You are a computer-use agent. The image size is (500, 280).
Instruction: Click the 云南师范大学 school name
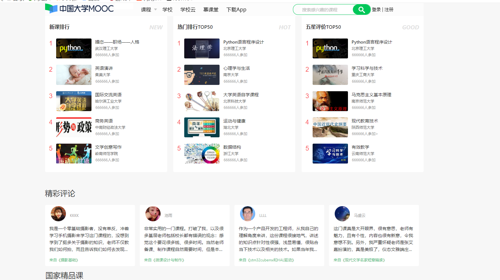(363, 154)
